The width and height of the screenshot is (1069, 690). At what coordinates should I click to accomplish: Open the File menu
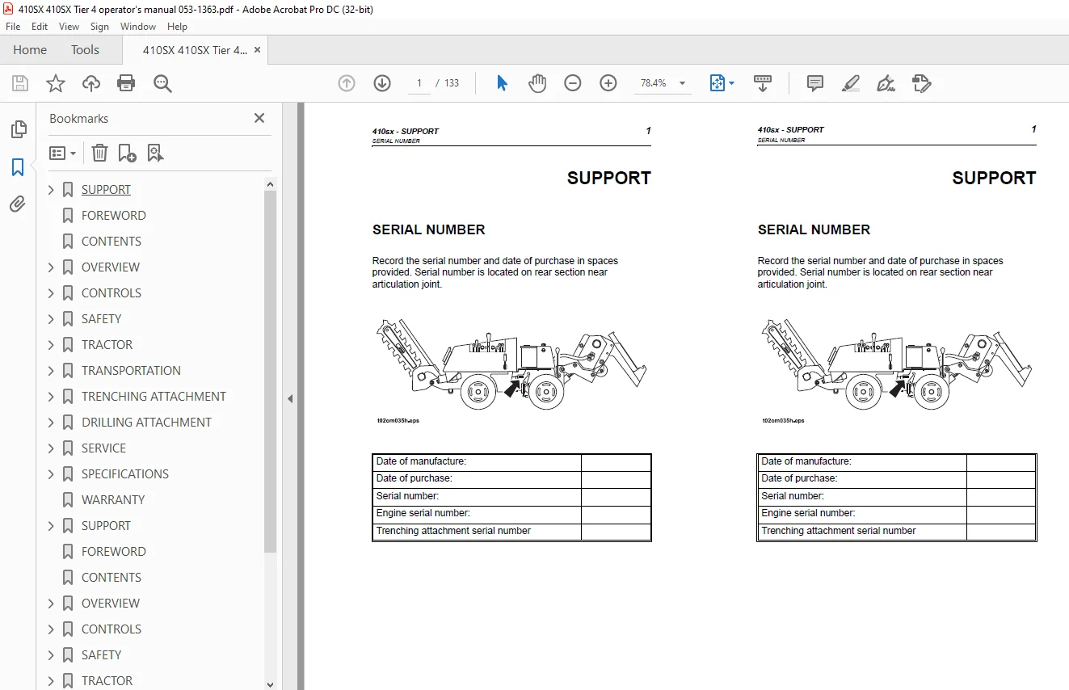point(13,27)
